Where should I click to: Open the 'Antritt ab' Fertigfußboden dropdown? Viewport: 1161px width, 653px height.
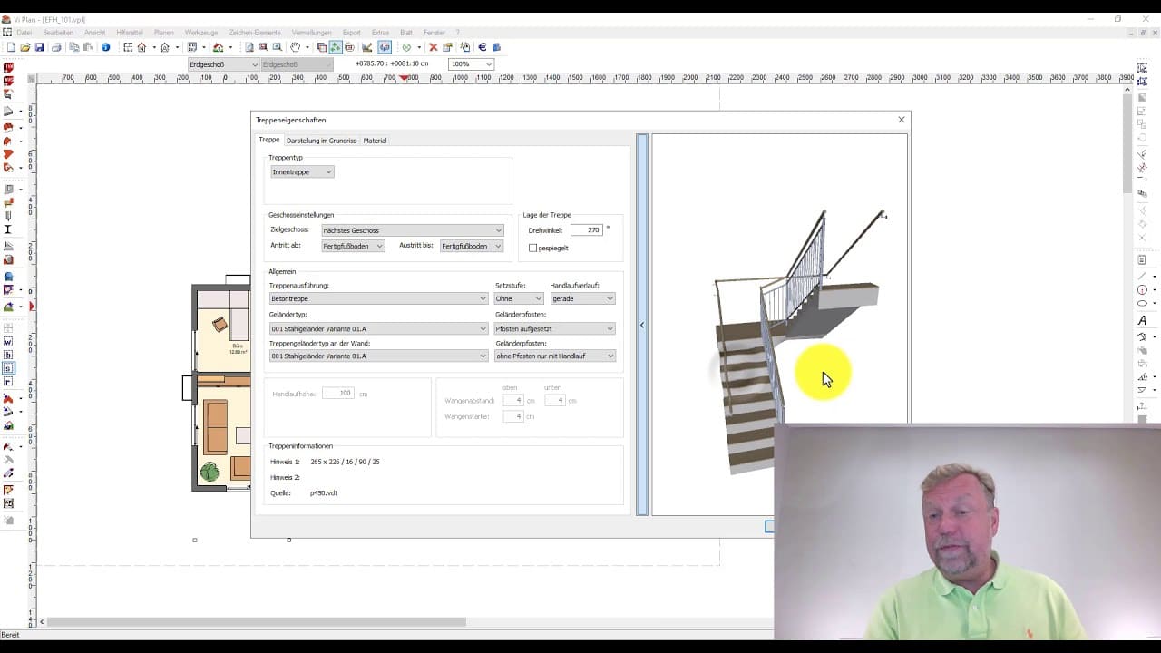tap(353, 246)
